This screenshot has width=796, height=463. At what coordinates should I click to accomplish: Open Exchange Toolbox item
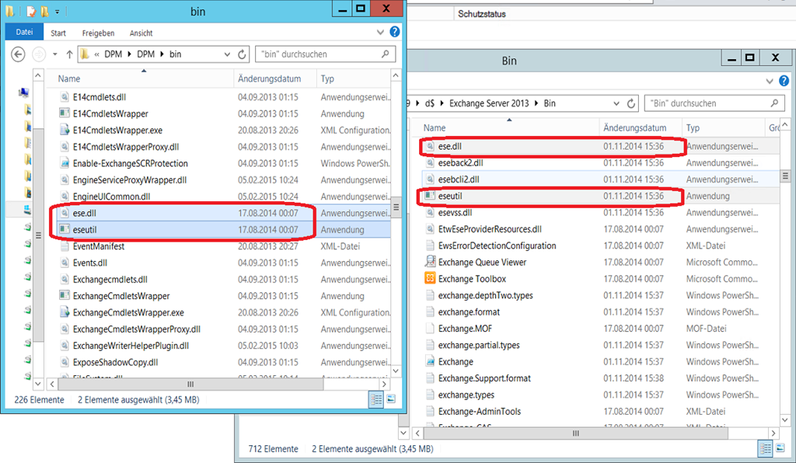471,279
